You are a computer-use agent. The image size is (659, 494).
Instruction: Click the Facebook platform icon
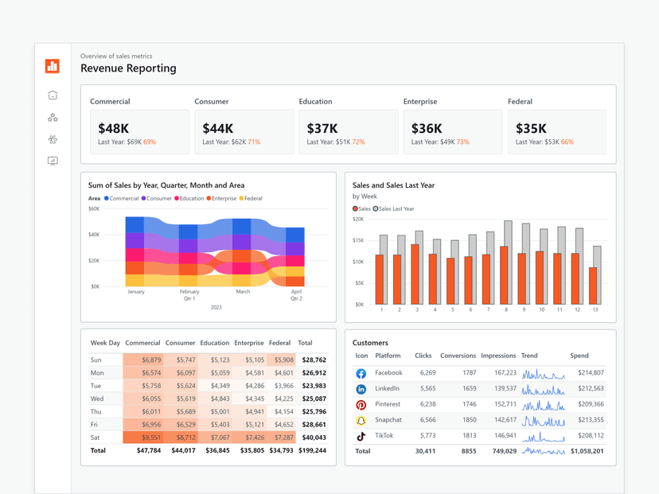click(x=361, y=373)
